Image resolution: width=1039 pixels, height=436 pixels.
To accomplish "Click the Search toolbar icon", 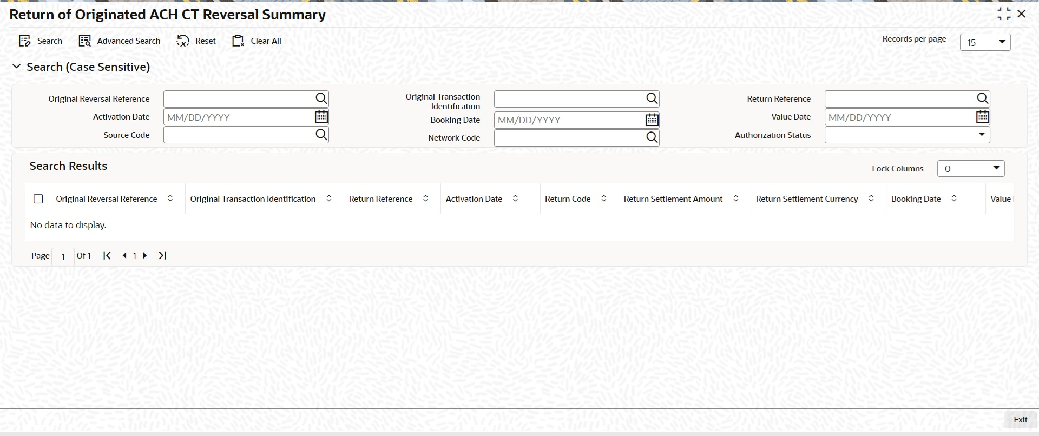I will [x=24, y=41].
